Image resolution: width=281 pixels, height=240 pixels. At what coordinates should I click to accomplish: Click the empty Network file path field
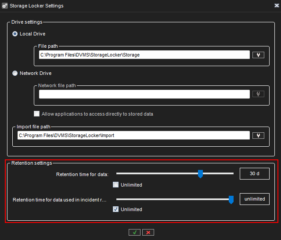pyautogui.click(x=144, y=94)
